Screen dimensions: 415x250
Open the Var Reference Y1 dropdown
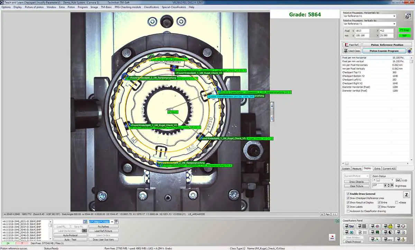coord(369,24)
